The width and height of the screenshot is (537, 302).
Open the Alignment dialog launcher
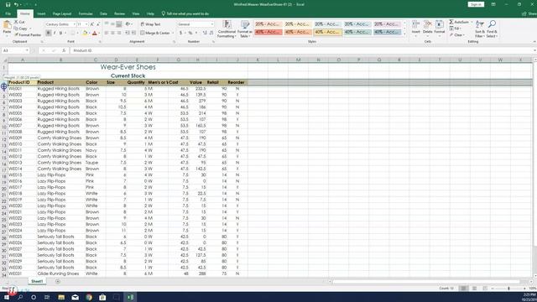click(174, 42)
